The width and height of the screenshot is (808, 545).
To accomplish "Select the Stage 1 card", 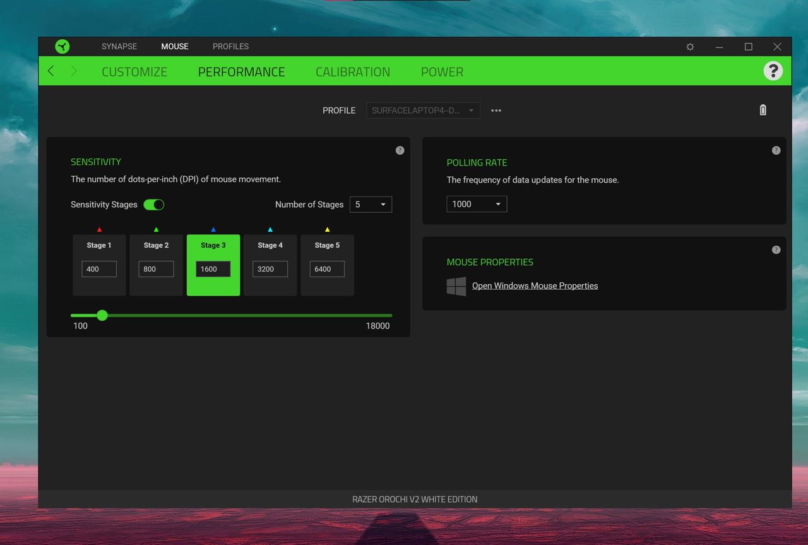I will (x=99, y=265).
